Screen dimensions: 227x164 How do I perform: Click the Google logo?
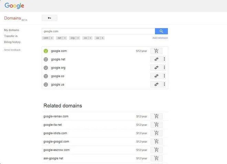click(14, 6)
